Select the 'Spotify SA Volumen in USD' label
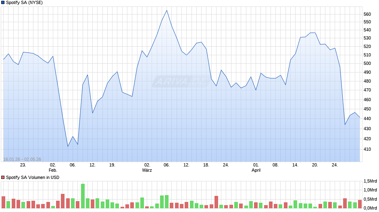The height and width of the screenshot is (212, 379). pos(33,177)
